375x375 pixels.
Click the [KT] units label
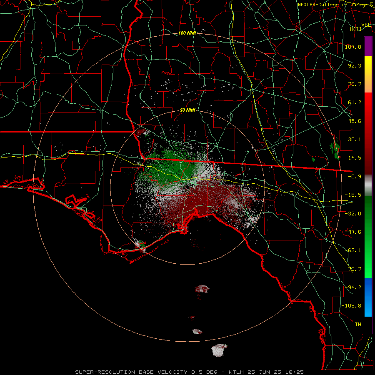(x=356, y=29)
